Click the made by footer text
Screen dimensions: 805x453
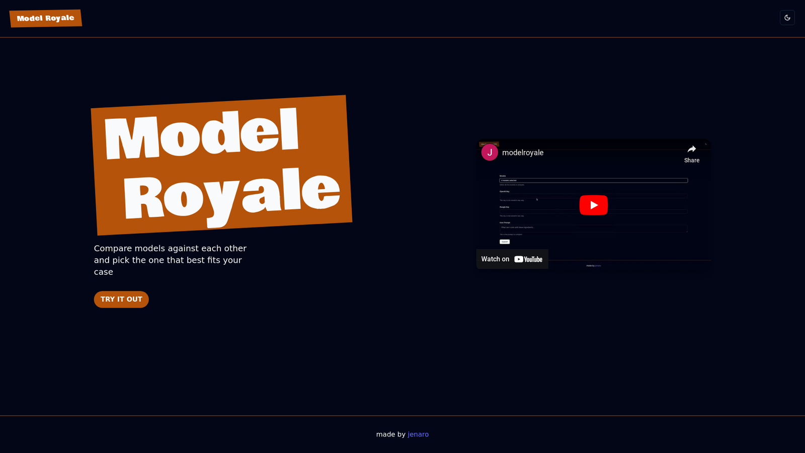(390, 434)
